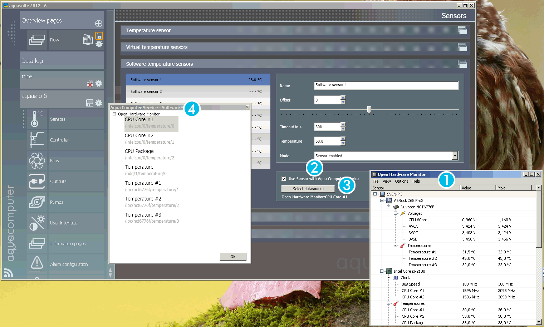
Task: Expand the Temperature sensor section
Action: pos(462,30)
